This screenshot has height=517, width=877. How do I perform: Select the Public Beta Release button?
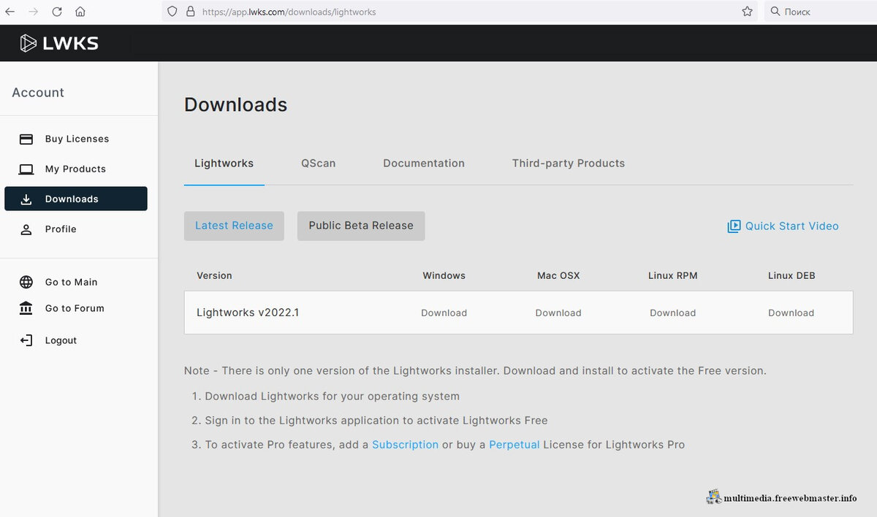pos(361,226)
